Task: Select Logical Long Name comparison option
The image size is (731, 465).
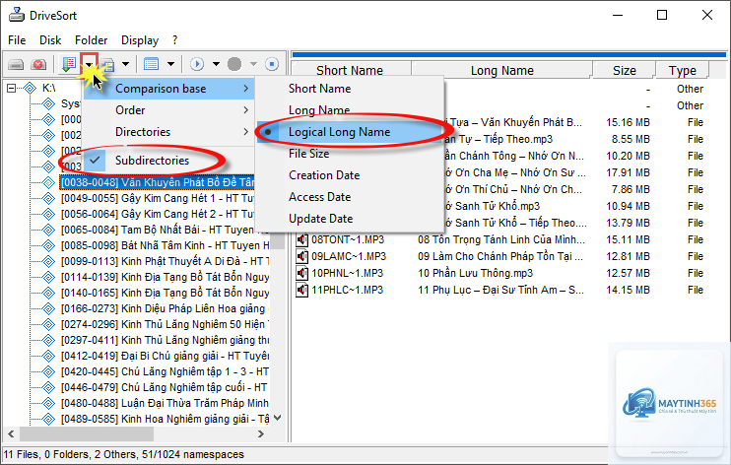Action: point(350,132)
